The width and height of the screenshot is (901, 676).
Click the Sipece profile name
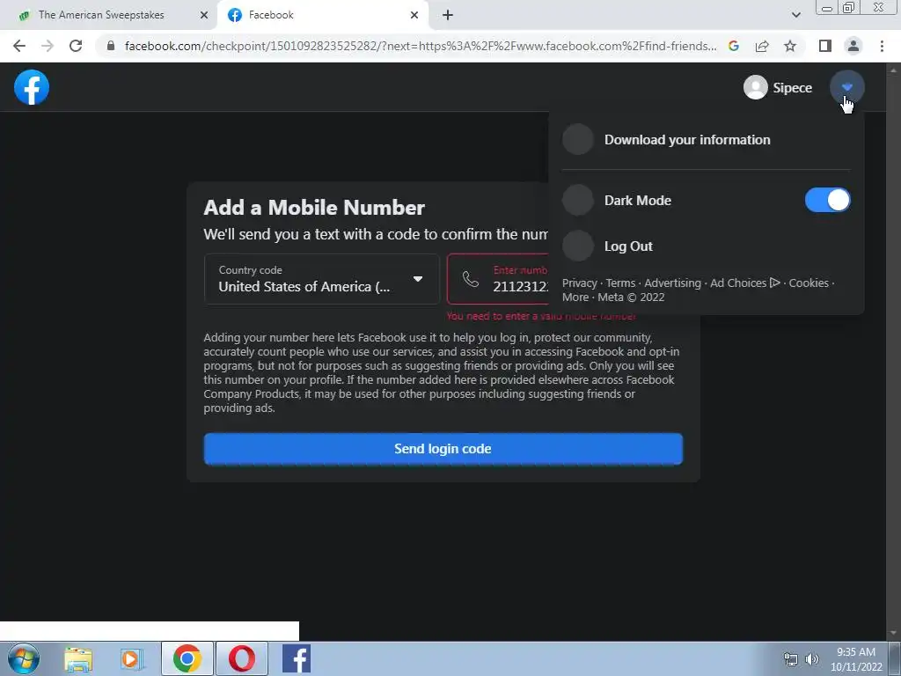[x=793, y=88]
